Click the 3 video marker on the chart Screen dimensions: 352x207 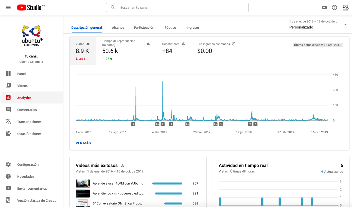click(221, 124)
